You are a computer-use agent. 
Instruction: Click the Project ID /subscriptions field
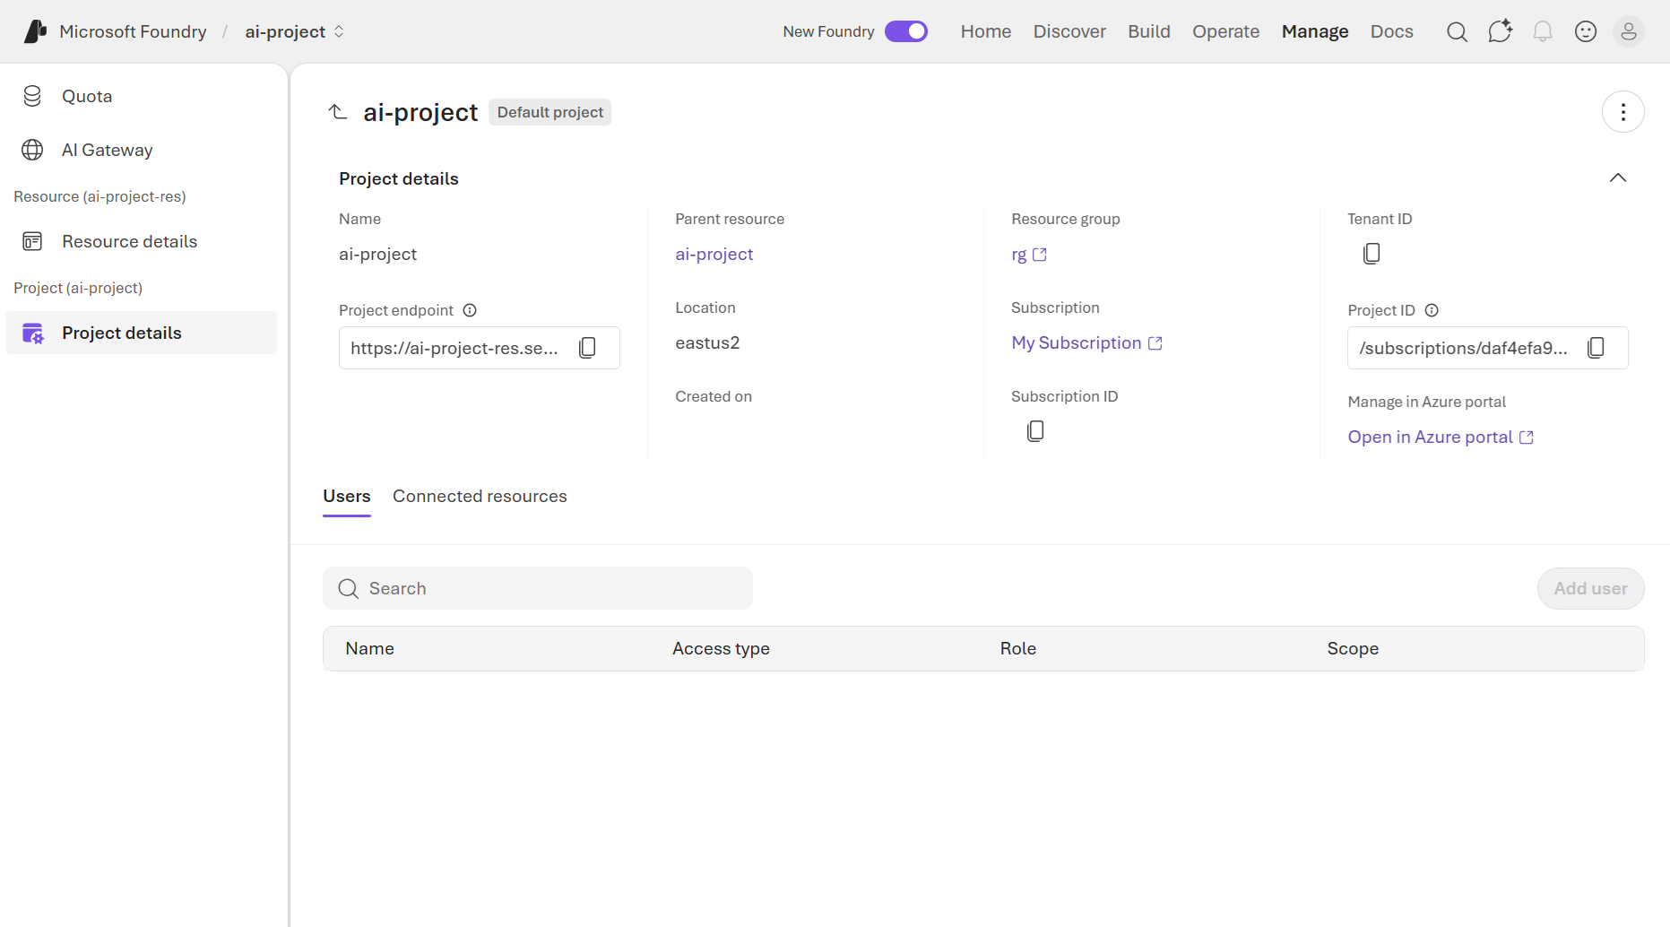1488,348
